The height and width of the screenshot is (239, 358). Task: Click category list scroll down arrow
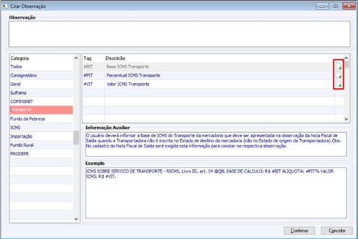[x=76, y=219]
